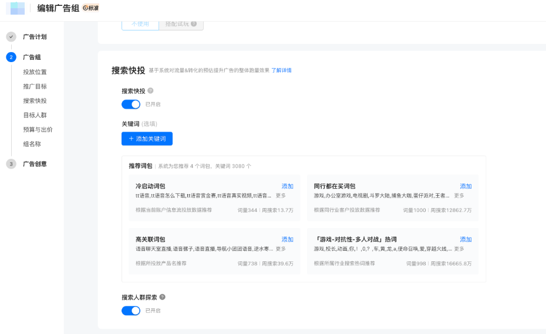Expand 更多 in 冷启动词包 card
546x334 pixels.
coord(281,196)
